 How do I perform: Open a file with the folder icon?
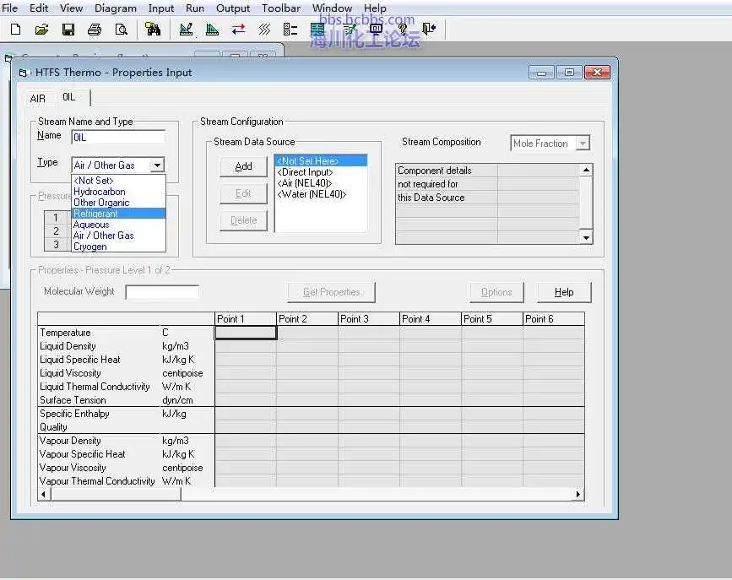(41, 30)
